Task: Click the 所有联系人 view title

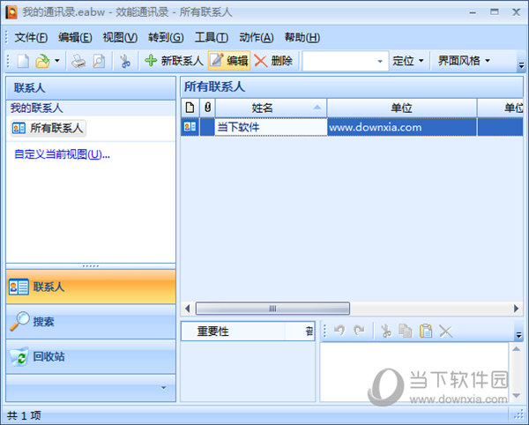Action: pyautogui.click(x=214, y=86)
